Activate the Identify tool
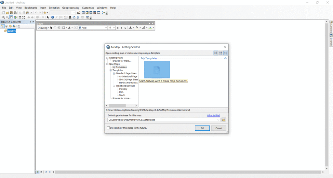This screenshot has height=178, width=333. [53, 18]
